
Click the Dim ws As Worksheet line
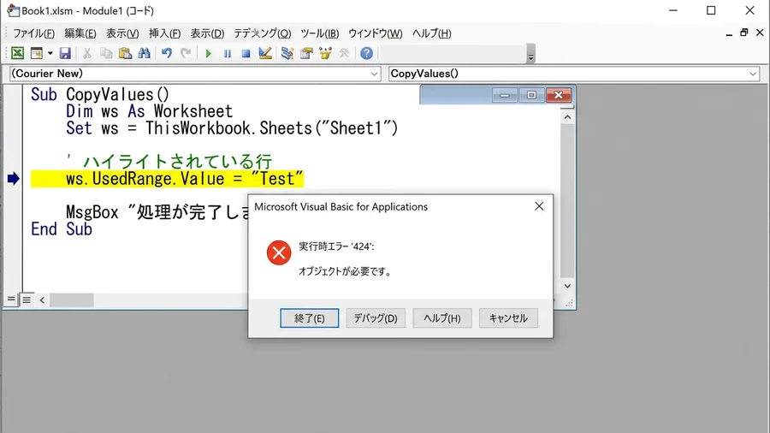click(149, 111)
